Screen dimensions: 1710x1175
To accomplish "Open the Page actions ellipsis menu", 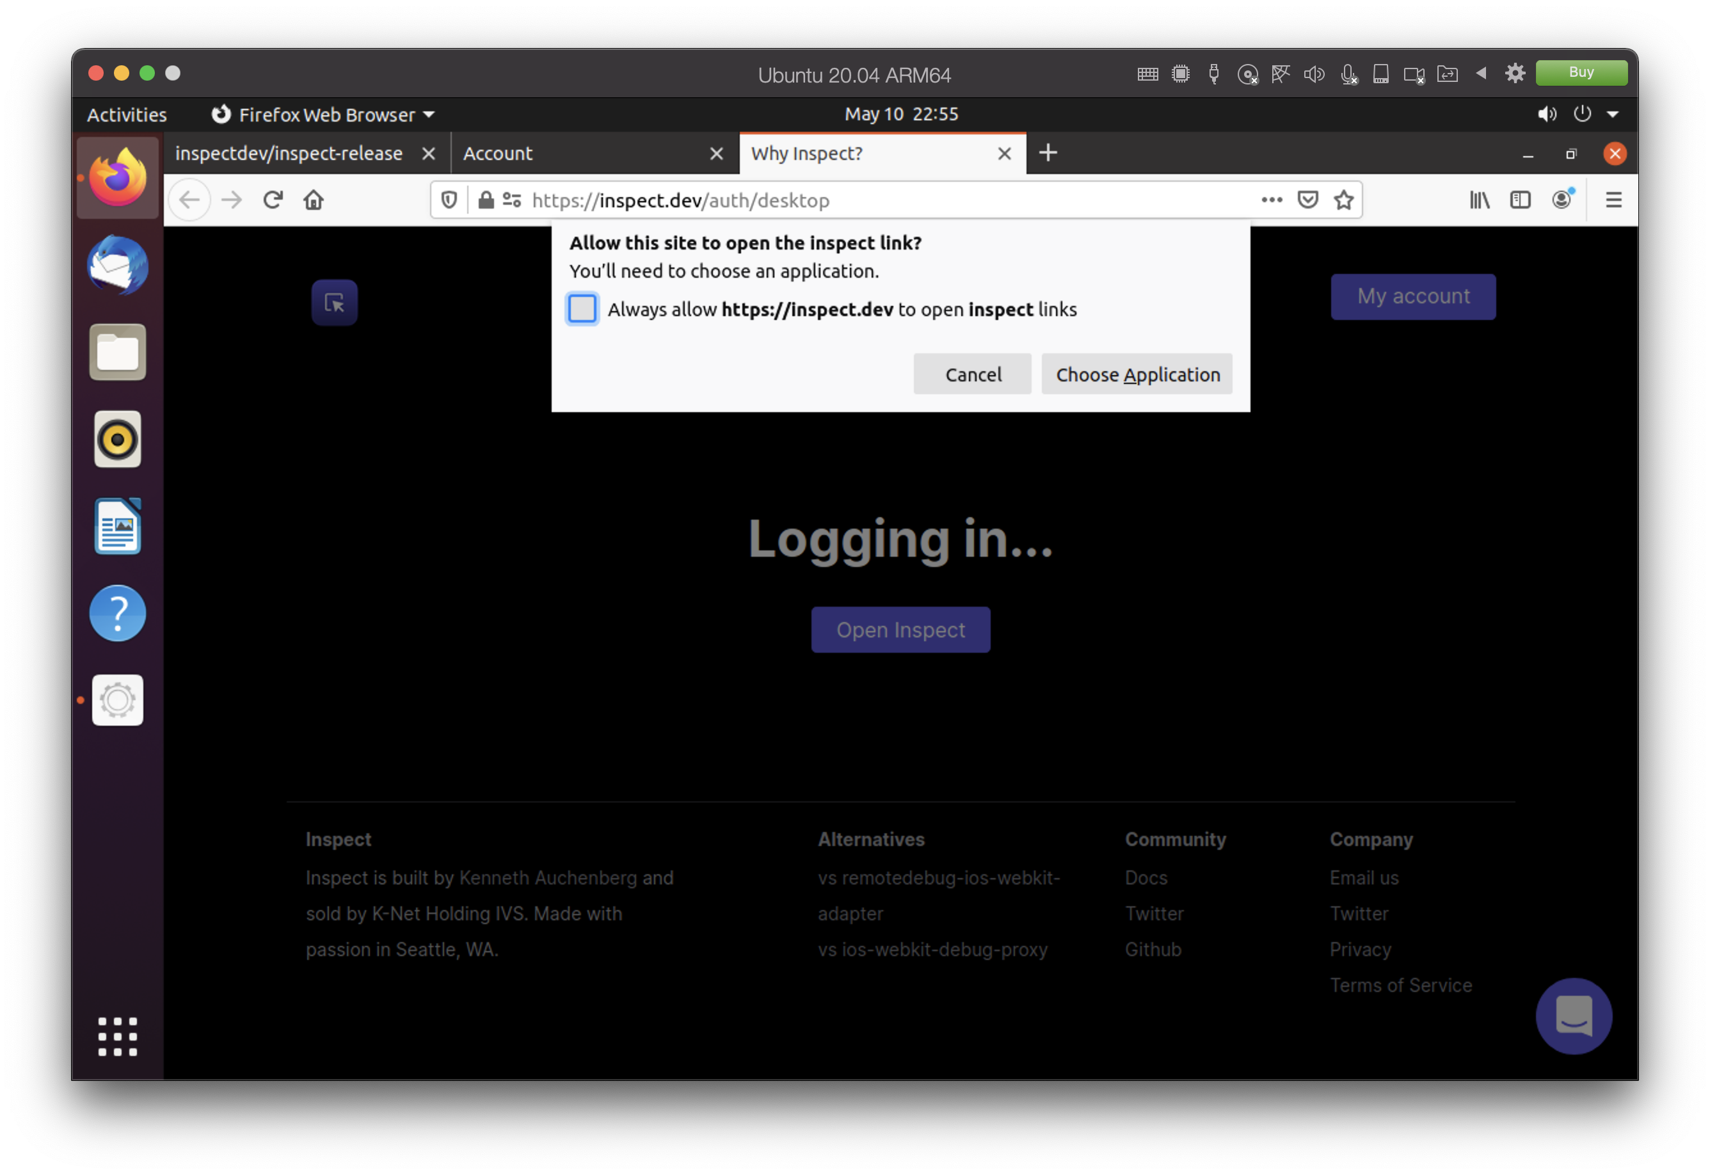I will tap(1271, 200).
